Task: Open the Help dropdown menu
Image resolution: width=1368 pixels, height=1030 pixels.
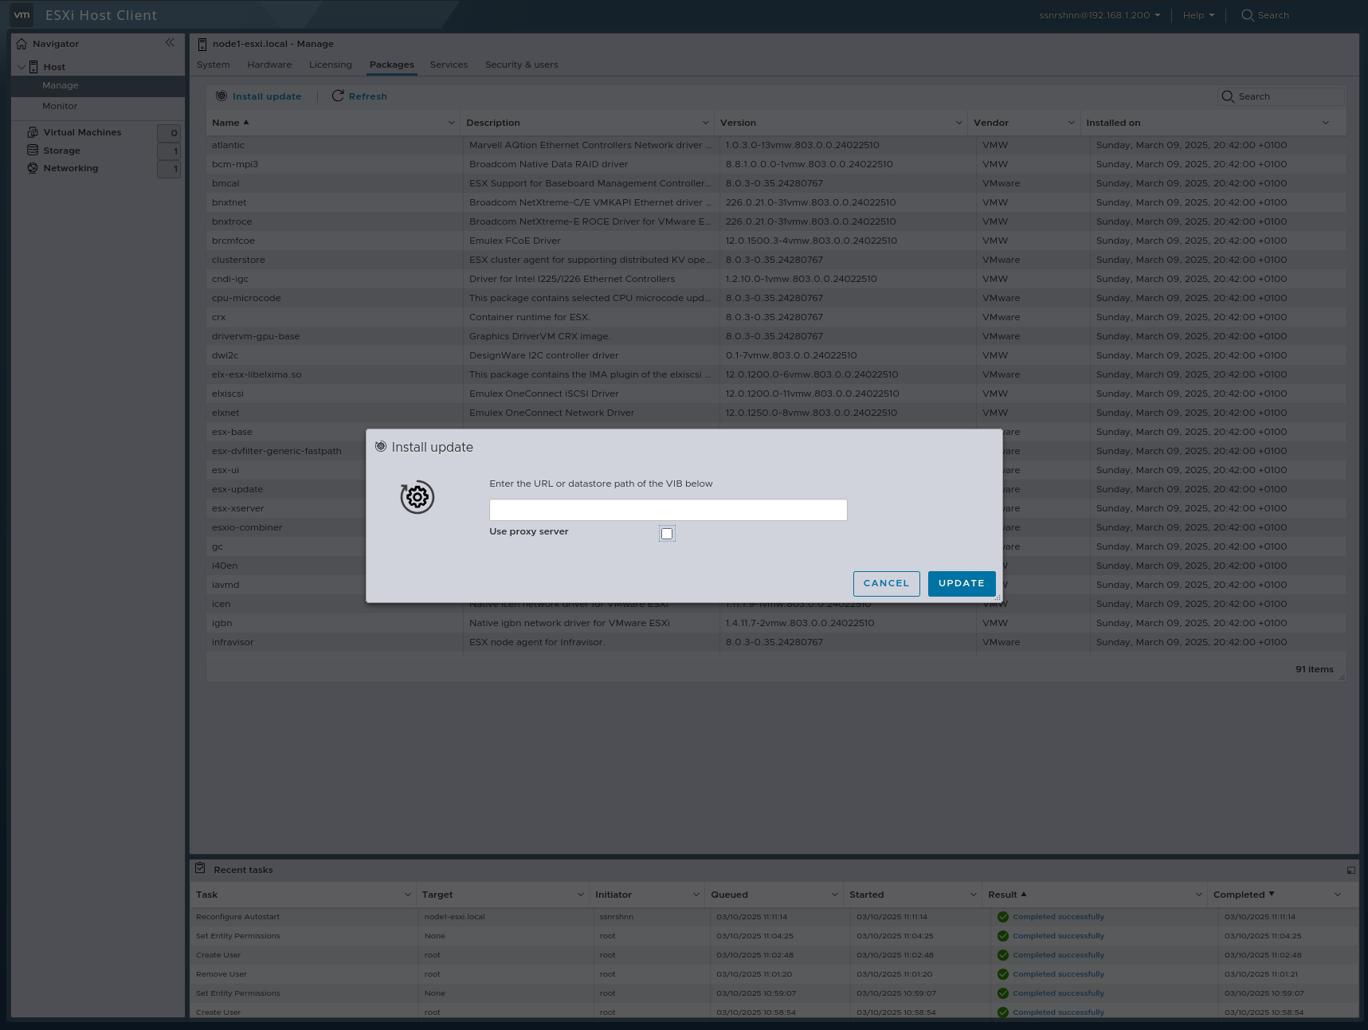Action: 1198,14
